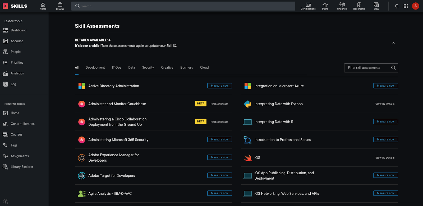
Task: Measure now for Agile Analysis IIBA-AAC
Action: click(220, 193)
